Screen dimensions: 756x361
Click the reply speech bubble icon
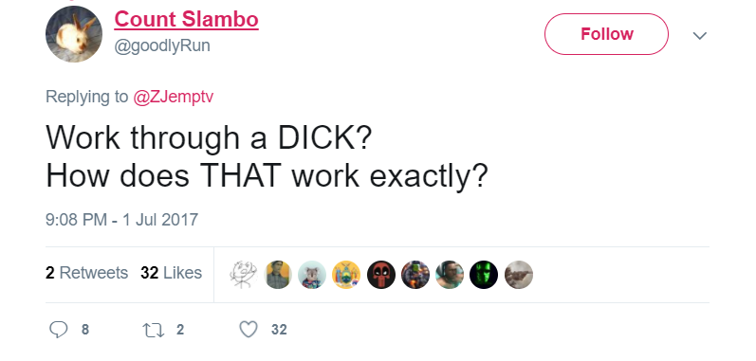pyautogui.click(x=59, y=330)
